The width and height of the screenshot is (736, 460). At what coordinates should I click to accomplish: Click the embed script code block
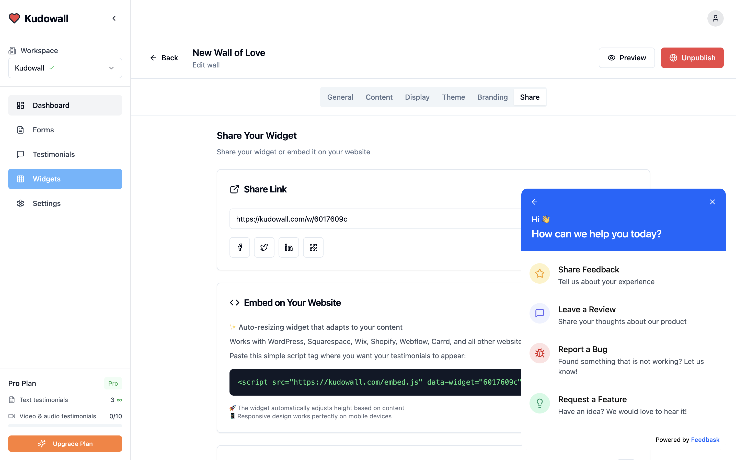tap(375, 382)
